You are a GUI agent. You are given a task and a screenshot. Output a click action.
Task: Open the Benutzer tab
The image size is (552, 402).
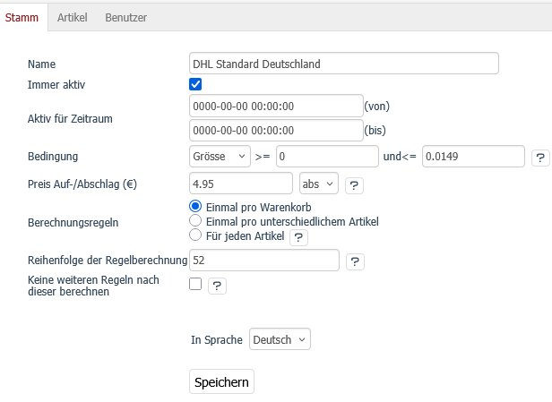pyautogui.click(x=125, y=17)
